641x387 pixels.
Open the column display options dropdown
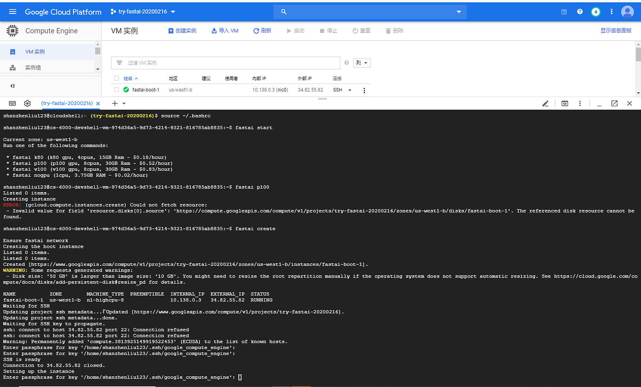coord(362,63)
